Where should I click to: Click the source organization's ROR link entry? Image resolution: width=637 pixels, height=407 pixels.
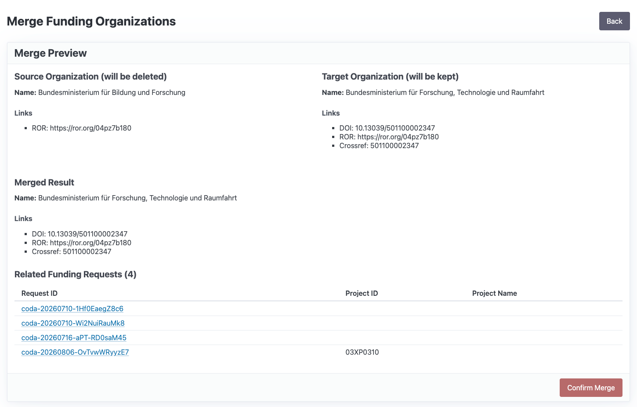[x=82, y=128]
